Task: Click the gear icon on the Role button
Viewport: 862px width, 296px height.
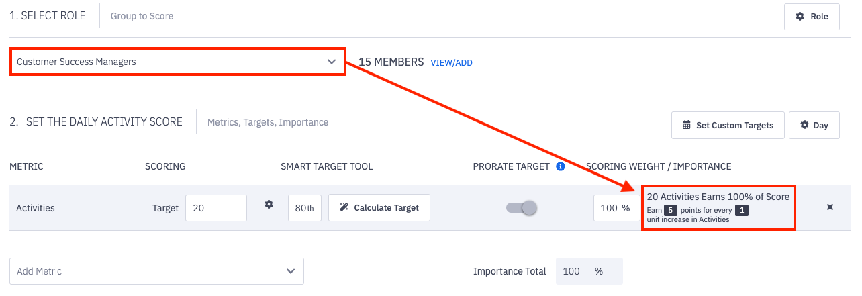Action: point(800,17)
